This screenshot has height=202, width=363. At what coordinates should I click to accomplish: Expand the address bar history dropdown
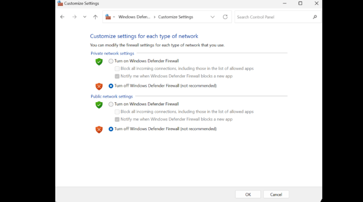tap(212, 17)
